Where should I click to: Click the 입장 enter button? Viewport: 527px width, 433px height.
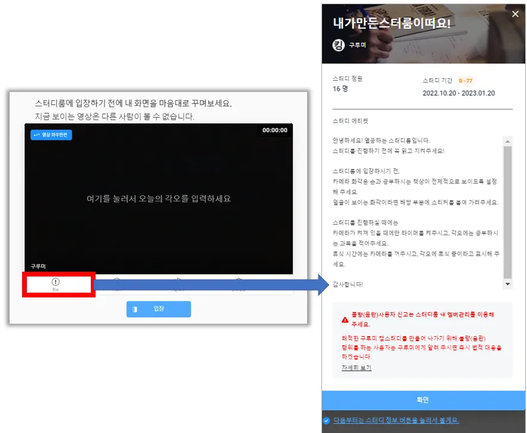click(x=159, y=309)
